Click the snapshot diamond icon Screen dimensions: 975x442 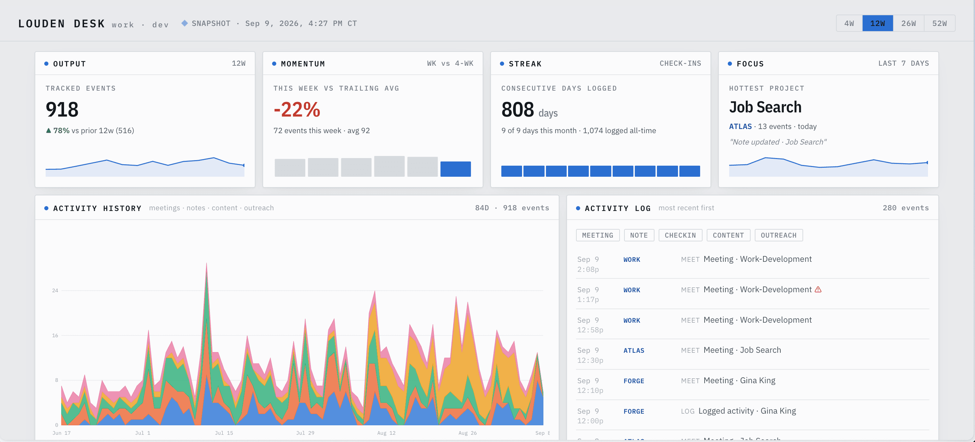click(x=184, y=24)
